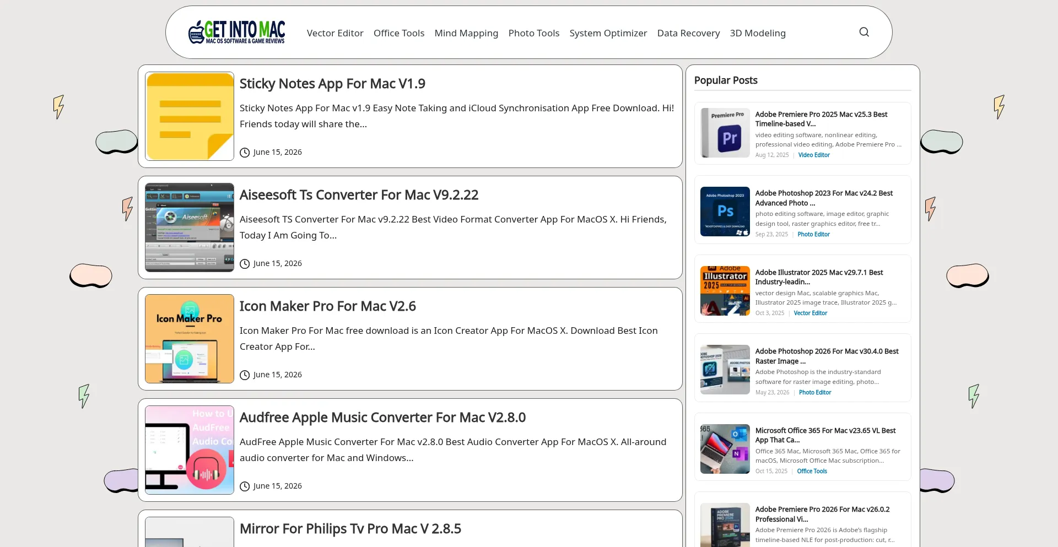1058x547 pixels.
Task: Open the 3D Modeling category
Action: pyautogui.click(x=758, y=33)
